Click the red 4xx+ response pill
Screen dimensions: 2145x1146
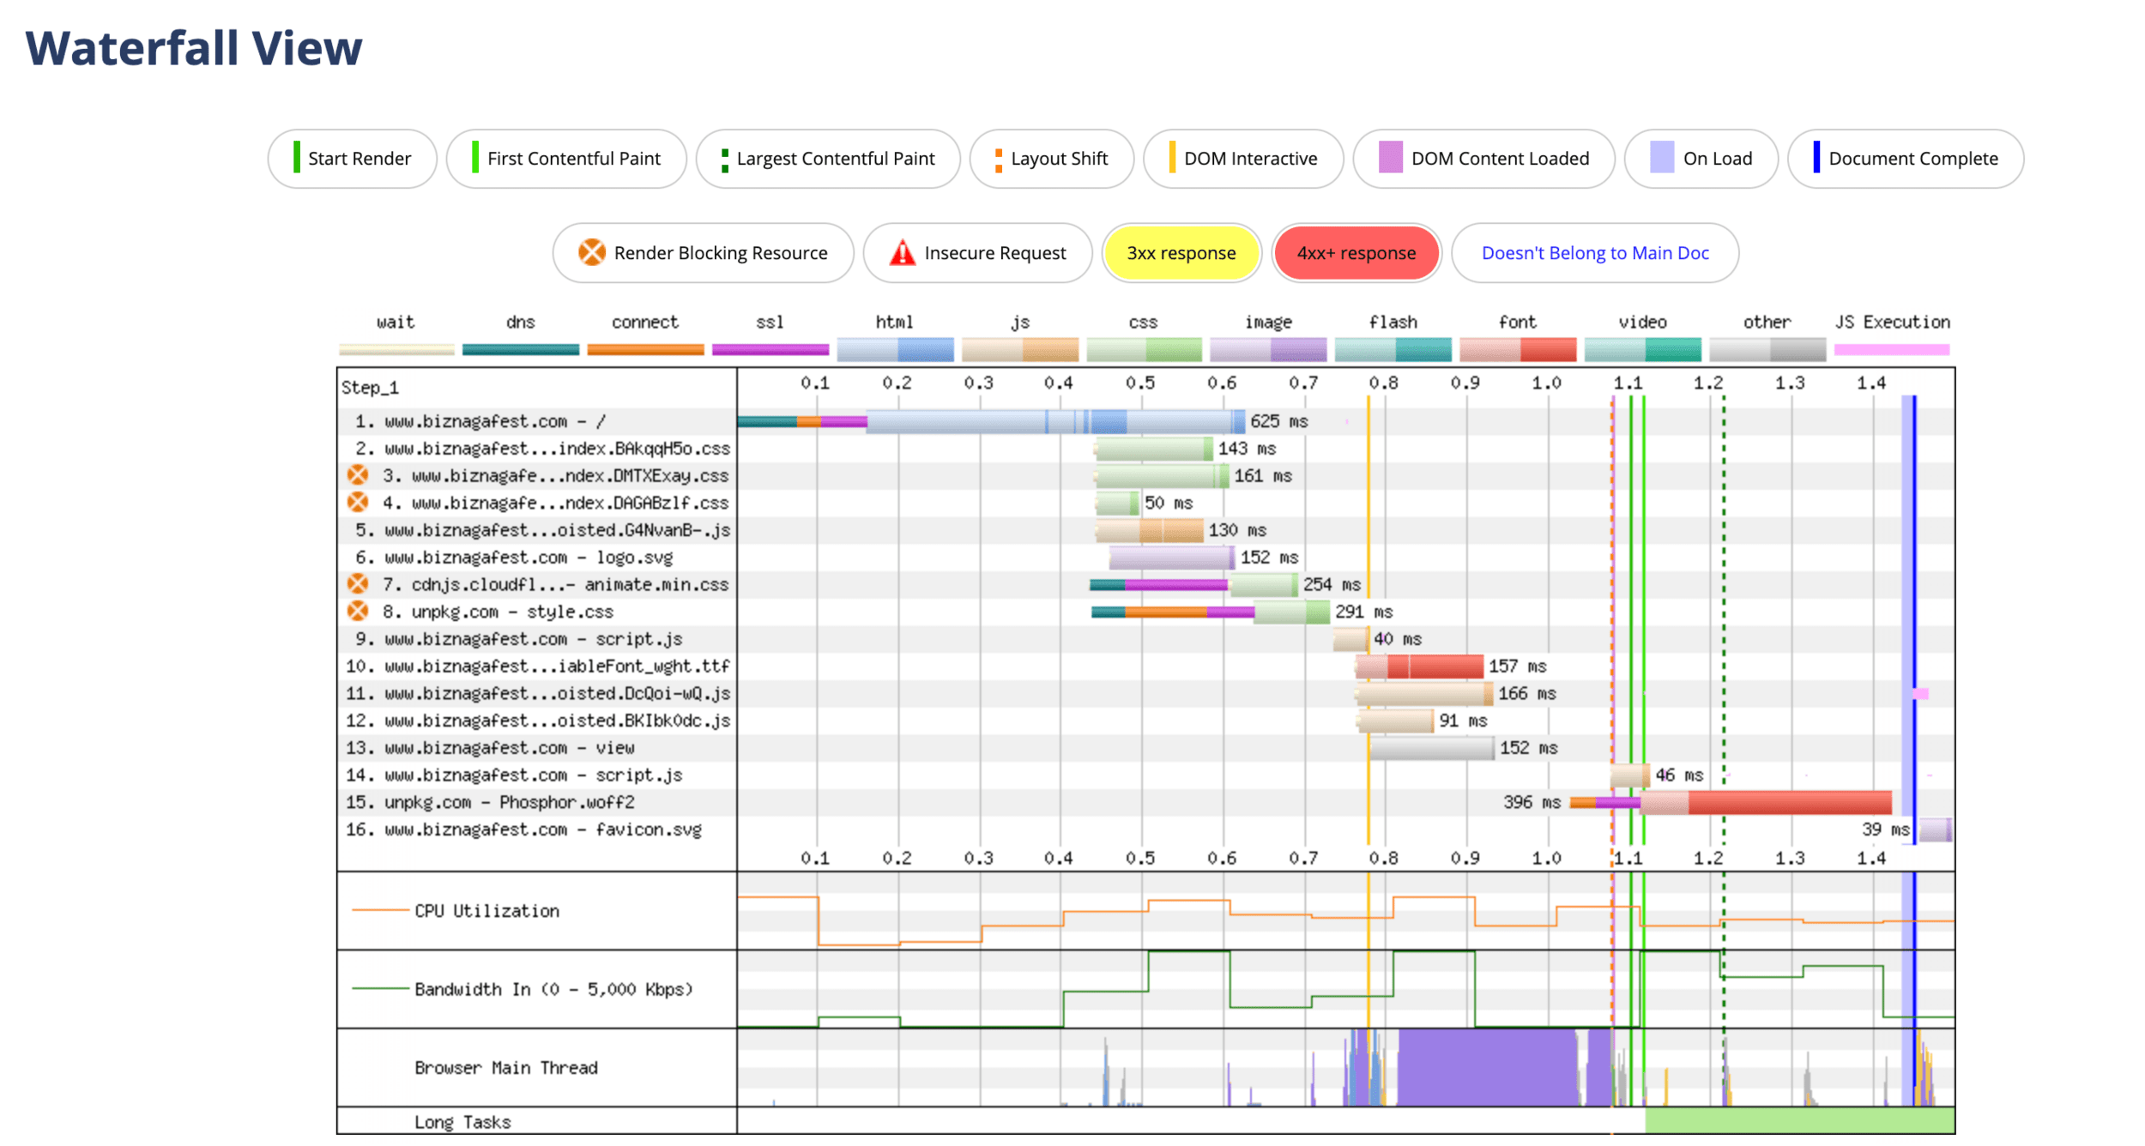point(1356,253)
